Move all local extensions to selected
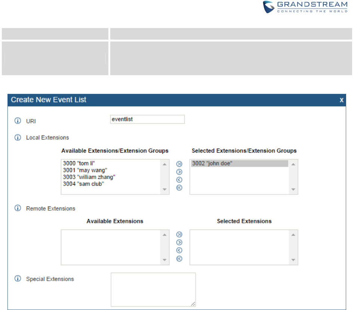The height and width of the screenshot is (310, 354). (179, 164)
